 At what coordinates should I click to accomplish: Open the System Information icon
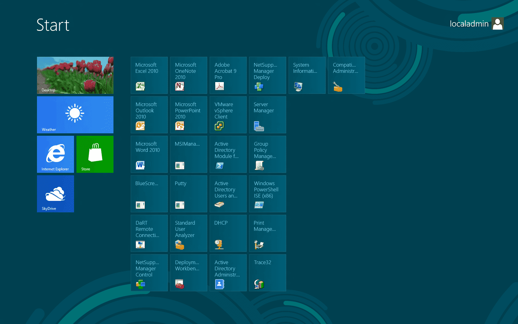(298, 86)
